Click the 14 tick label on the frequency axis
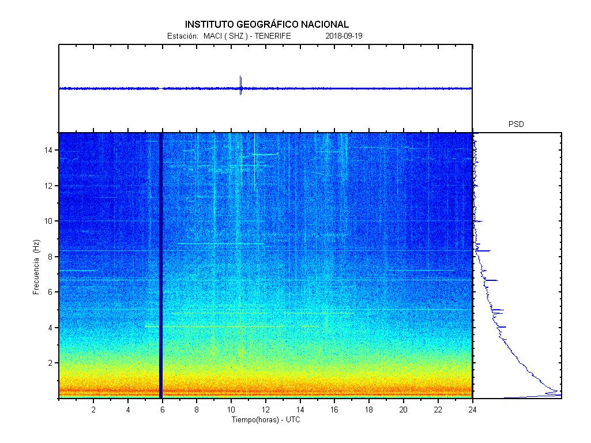 pyautogui.click(x=49, y=150)
